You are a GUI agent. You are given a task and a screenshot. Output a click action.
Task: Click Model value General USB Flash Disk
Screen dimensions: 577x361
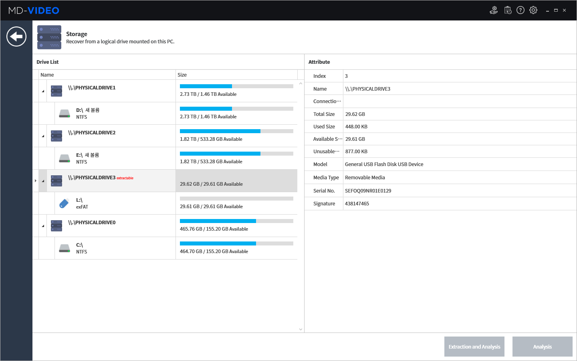point(384,164)
